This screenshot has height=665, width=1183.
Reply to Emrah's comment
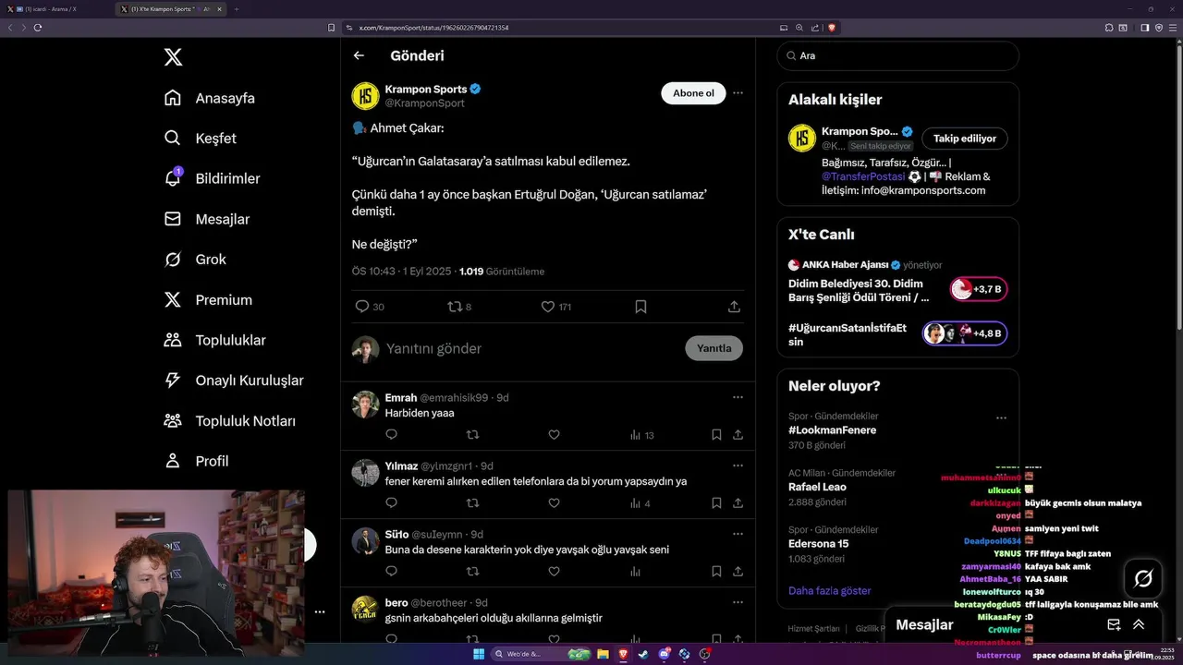[391, 435]
